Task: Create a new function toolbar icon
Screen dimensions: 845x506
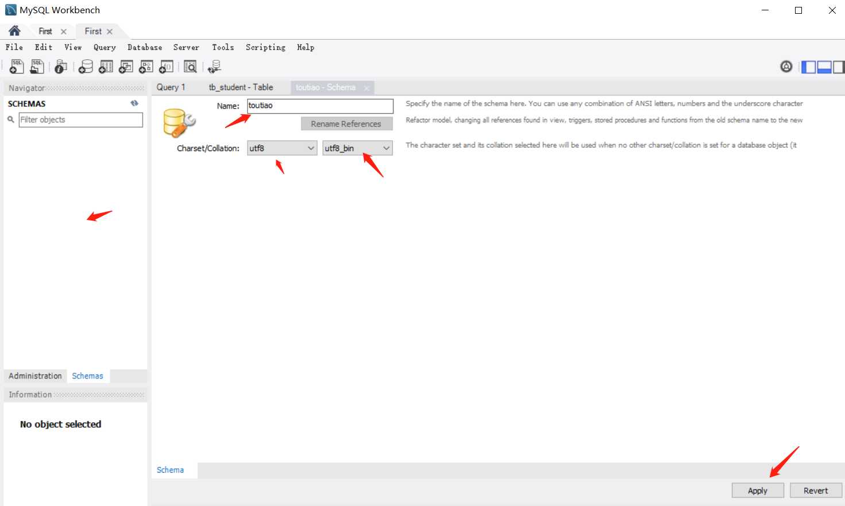Action: coord(166,67)
